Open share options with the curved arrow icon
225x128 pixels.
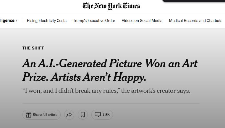69,115
